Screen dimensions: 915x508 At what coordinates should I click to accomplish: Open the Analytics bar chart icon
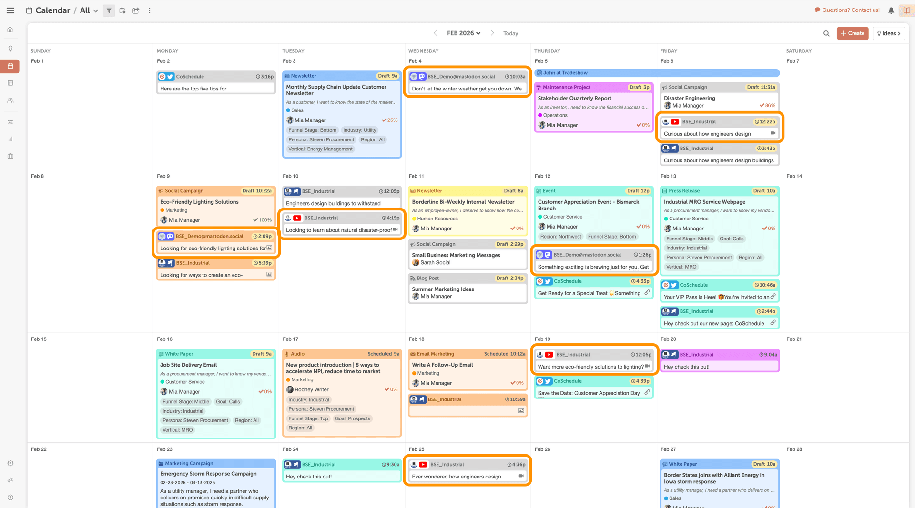tap(10, 139)
